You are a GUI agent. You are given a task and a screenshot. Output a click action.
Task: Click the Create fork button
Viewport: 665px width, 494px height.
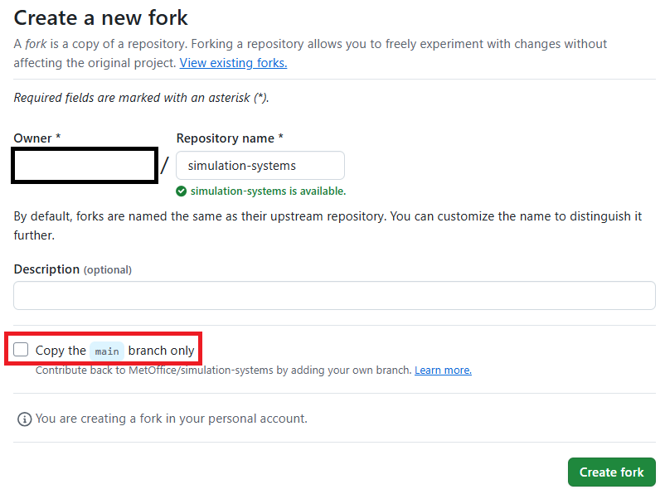[x=611, y=472]
